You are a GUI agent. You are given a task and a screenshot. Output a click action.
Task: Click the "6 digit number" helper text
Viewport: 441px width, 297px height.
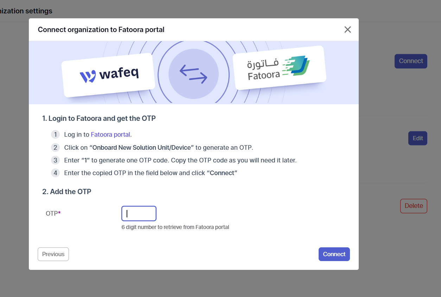pyautogui.click(x=175, y=227)
